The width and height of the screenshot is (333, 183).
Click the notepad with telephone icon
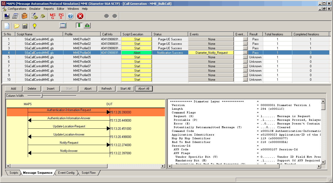point(35,16)
